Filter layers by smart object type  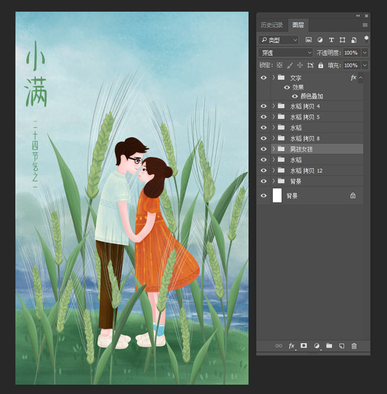(x=353, y=40)
